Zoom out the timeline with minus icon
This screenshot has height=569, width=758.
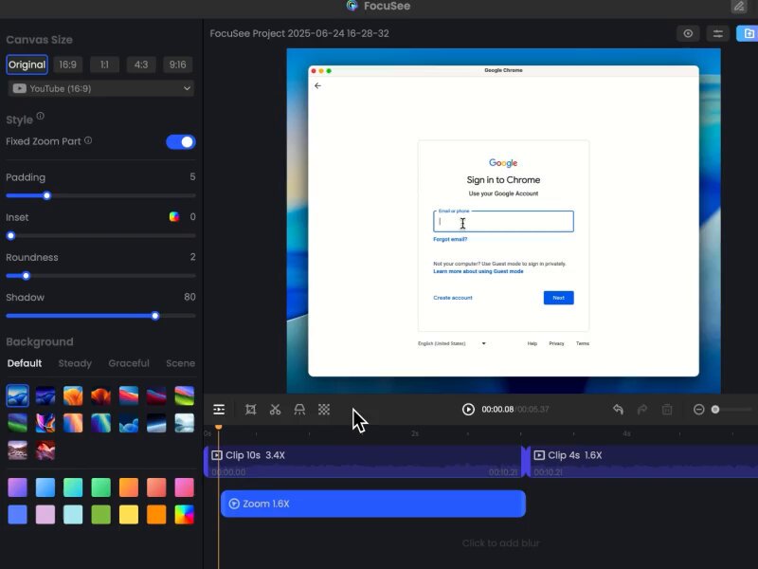tap(698, 410)
